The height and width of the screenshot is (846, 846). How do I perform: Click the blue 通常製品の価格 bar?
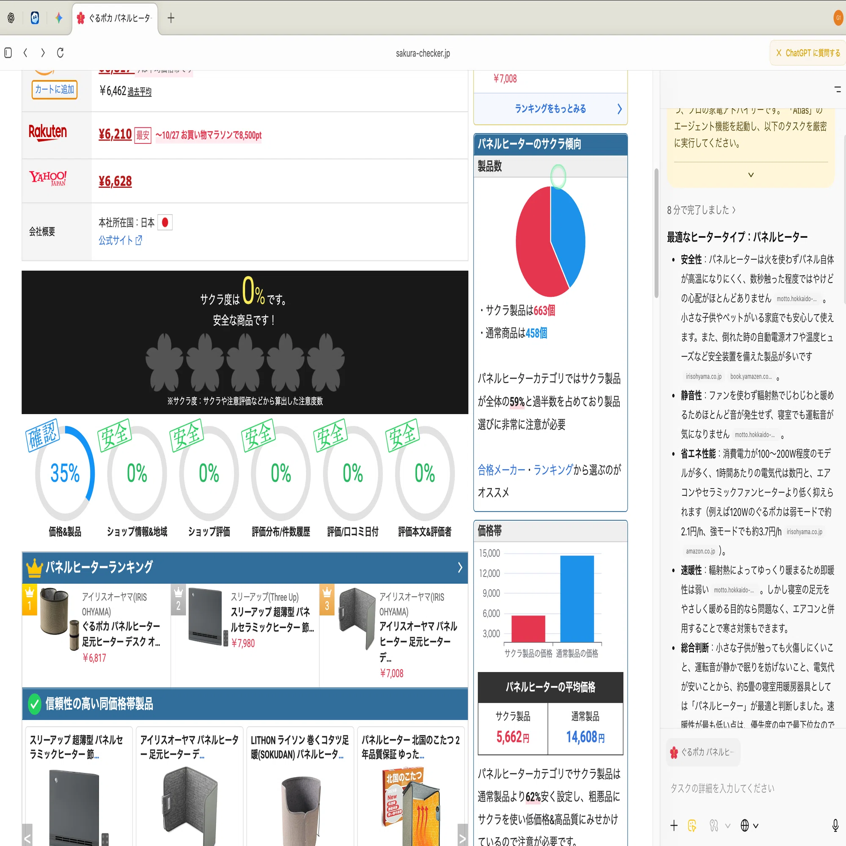pos(577,599)
